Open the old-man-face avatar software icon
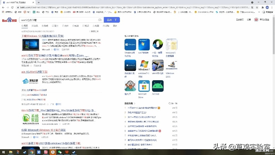 (130, 86)
